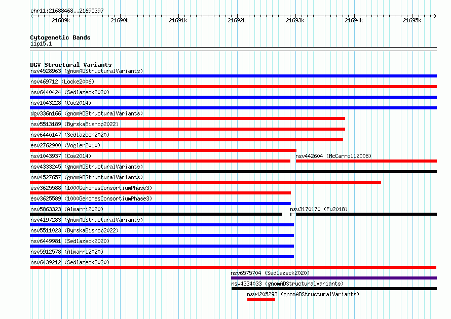The height and width of the screenshot is (319, 451).
Task: Select nsv5513189 (ByrskaBishop2022) label
Action: click(x=74, y=124)
